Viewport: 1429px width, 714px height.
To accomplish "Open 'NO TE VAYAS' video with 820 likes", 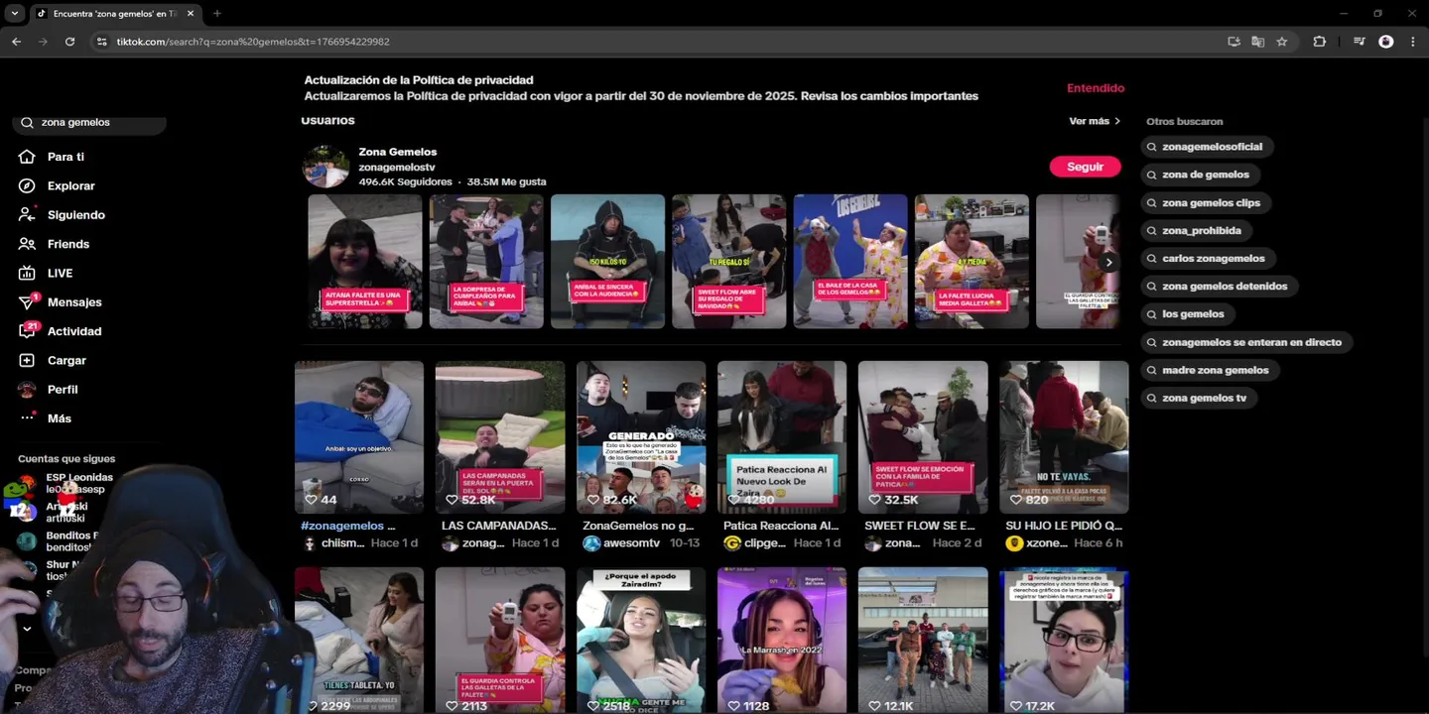I will [x=1064, y=437].
